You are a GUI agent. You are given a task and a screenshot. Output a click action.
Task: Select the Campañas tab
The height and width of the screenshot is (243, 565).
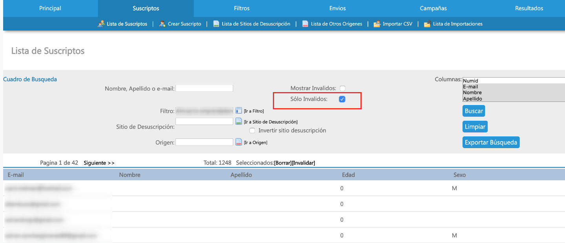pos(433,8)
